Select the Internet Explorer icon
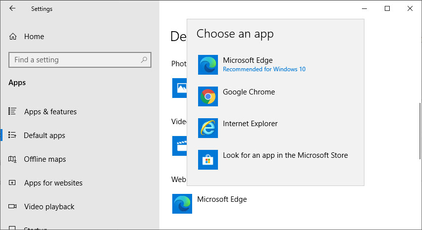The image size is (422, 230). tap(208, 128)
